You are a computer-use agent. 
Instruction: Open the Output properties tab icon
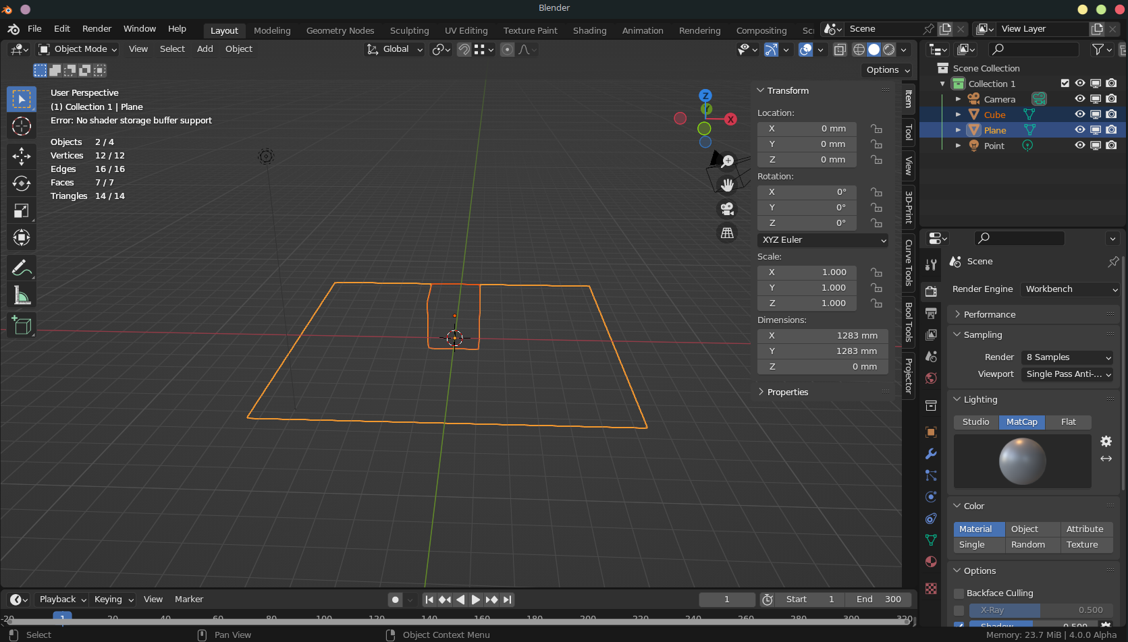point(931,314)
